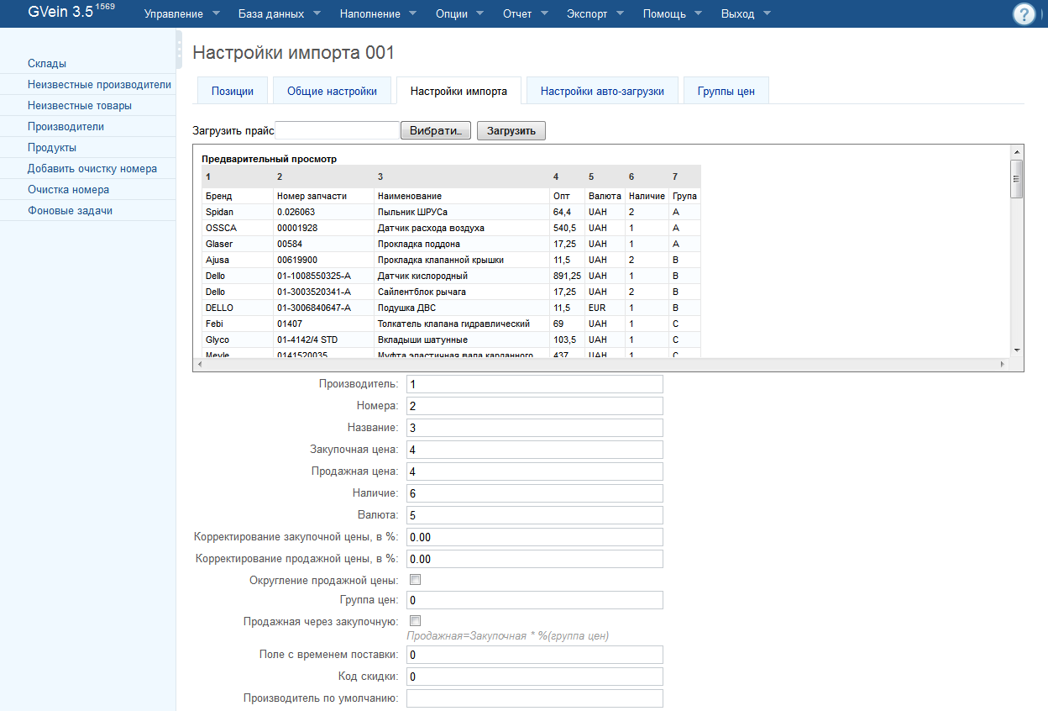Click the Производитель input field

tap(534, 384)
